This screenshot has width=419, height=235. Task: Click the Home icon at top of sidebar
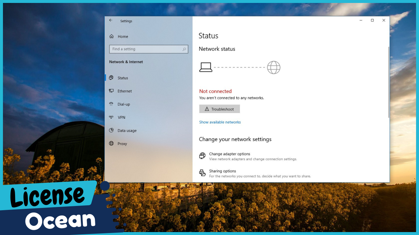tap(111, 36)
